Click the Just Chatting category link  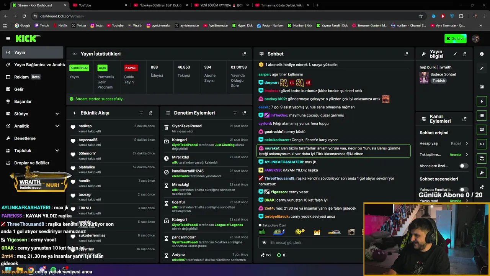click(224, 145)
